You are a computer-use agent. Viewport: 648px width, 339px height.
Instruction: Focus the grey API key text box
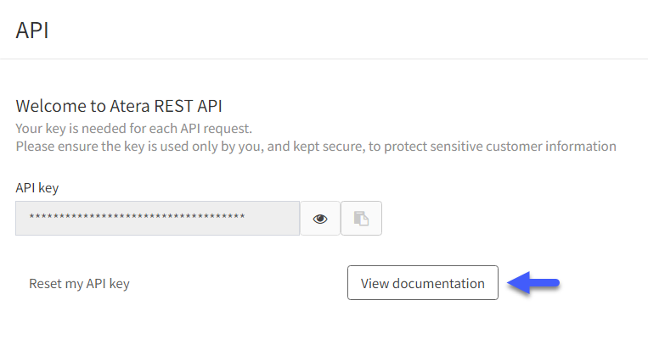tap(157, 218)
